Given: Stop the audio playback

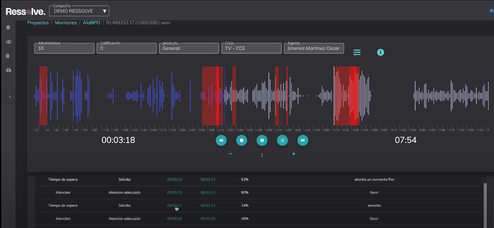Looking at the screenshot, I should (242, 140).
